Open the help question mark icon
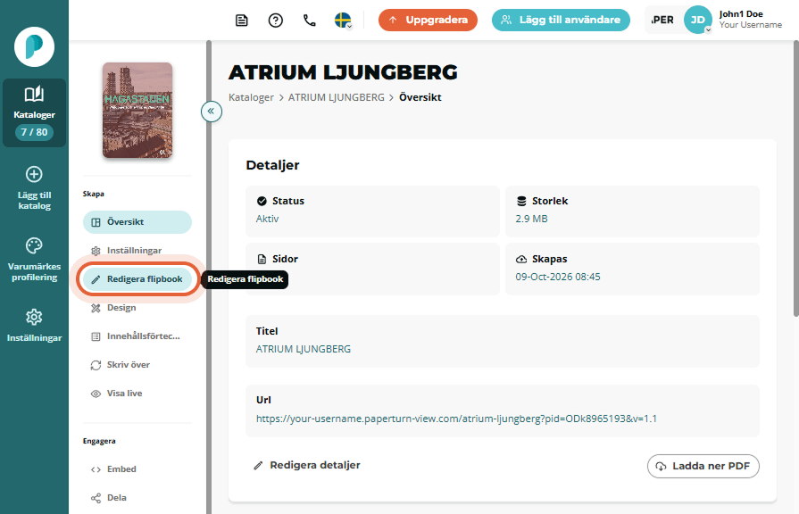 [276, 21]
